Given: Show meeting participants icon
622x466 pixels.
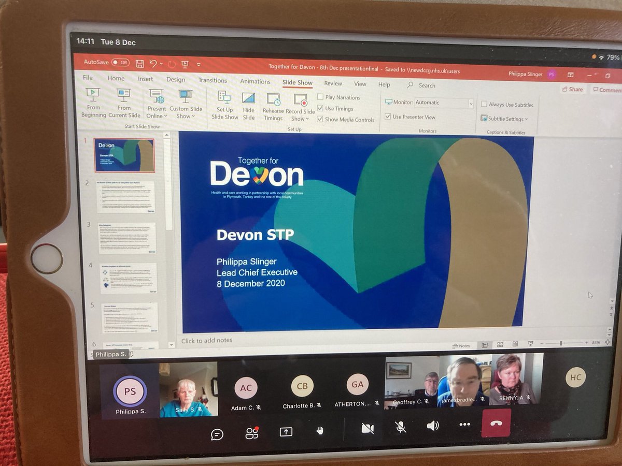Looking at the screenshot, I should 252,433.
